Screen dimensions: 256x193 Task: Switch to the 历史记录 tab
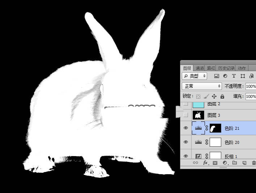pyautogui.click(x=226, y=68)
